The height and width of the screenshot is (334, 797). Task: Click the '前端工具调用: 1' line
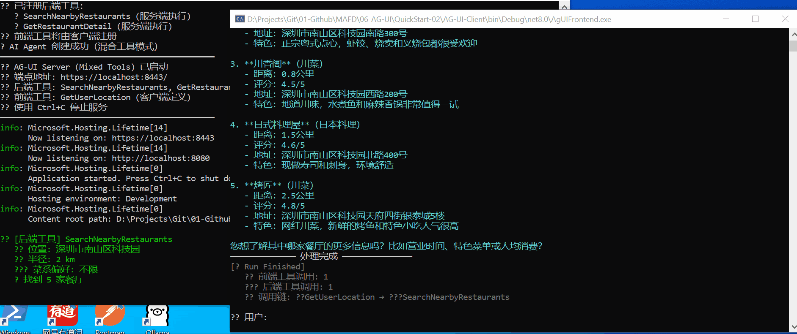tap(287, 277)
